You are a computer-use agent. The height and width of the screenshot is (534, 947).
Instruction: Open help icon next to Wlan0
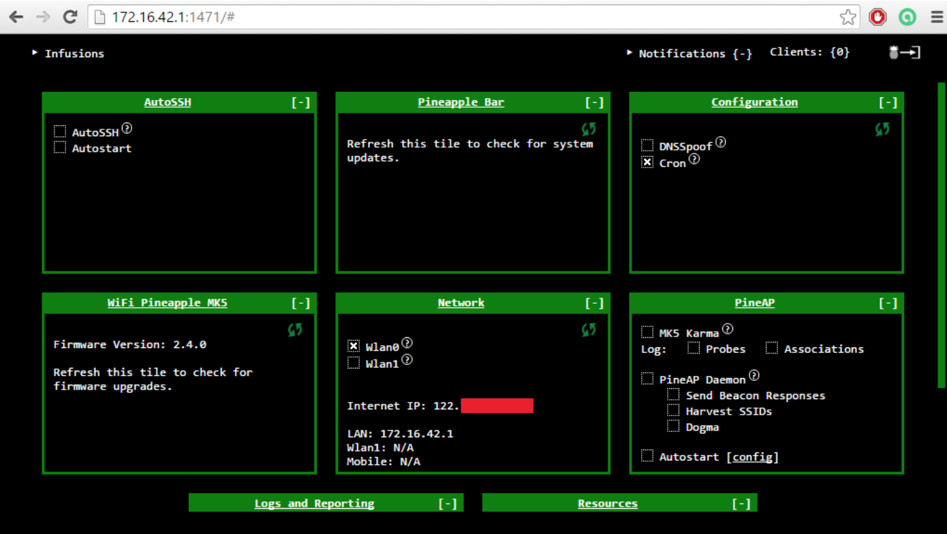click(407, 343)
